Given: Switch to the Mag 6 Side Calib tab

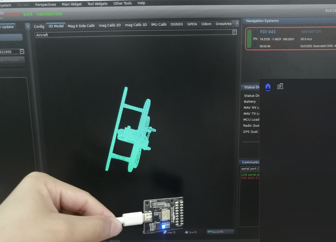Looking at the screenshot, I should [81, 26].
